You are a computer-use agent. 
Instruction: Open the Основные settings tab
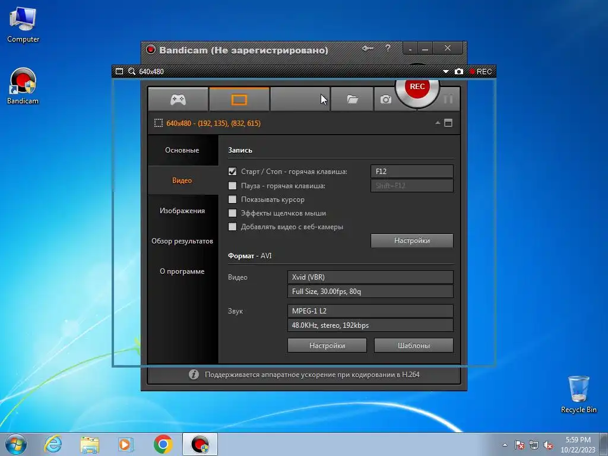pyautogui.click(x=182, y=150)
